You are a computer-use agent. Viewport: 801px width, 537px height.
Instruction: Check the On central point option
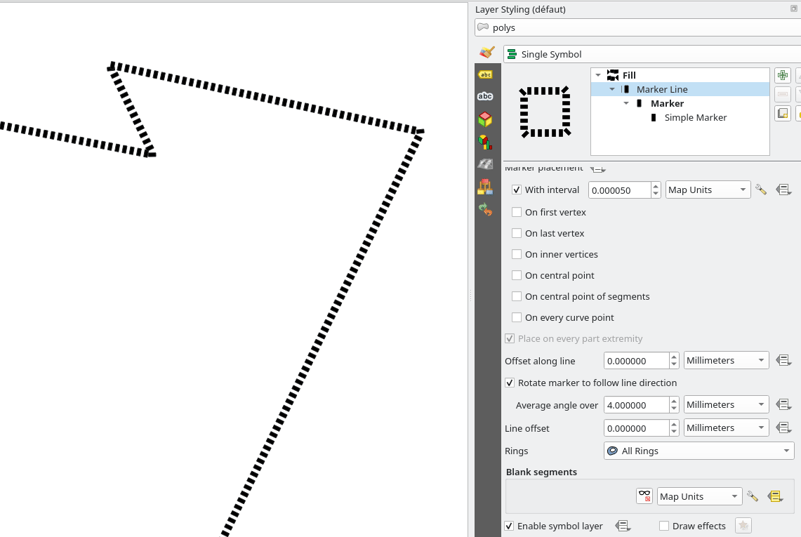pos(517,275)
